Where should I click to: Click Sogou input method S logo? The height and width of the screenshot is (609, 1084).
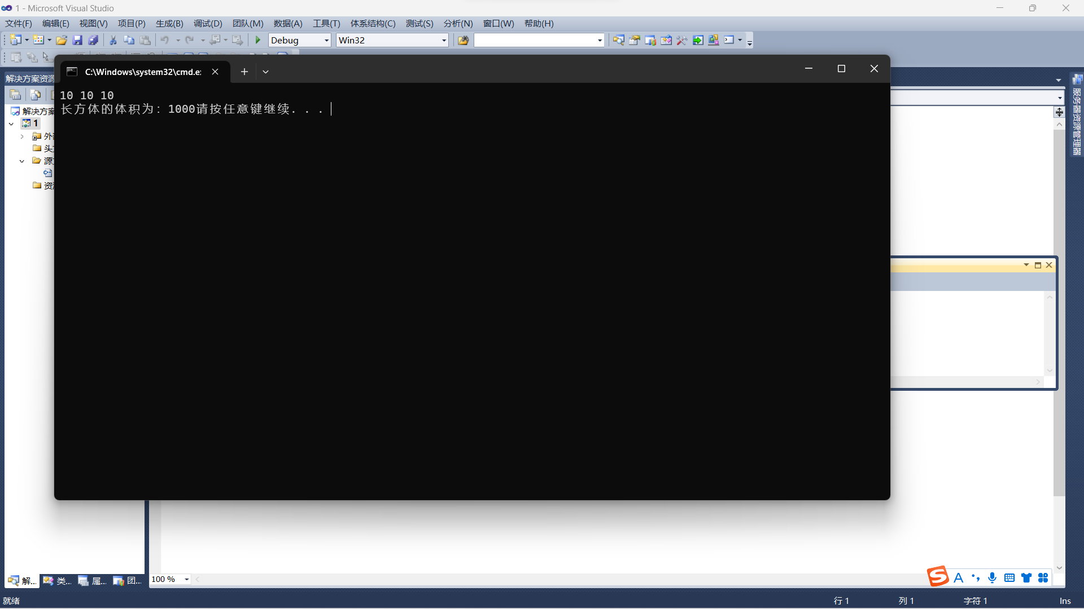tap(938, 577)
